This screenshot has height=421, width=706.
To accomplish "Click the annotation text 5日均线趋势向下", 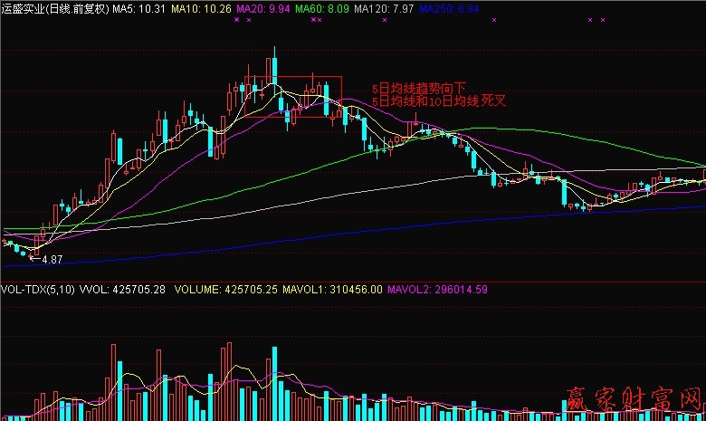I will 419,89.
